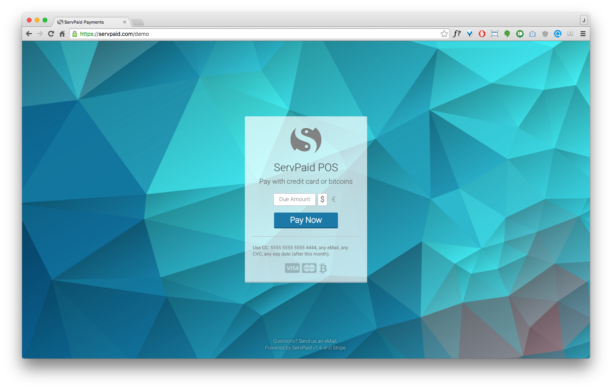Screen dimensions: 612x390
Task: Open the Chrome hamburger menu
Action: pos(583,34)
